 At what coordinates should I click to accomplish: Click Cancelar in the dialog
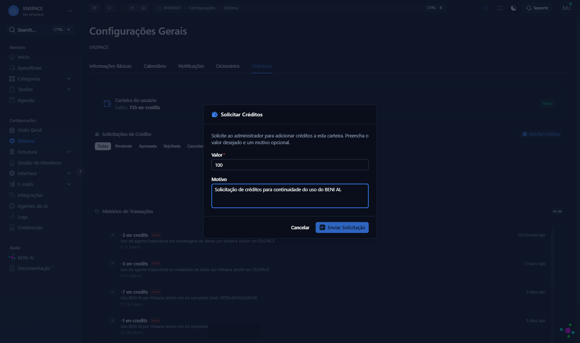click(x=300, y=228)
